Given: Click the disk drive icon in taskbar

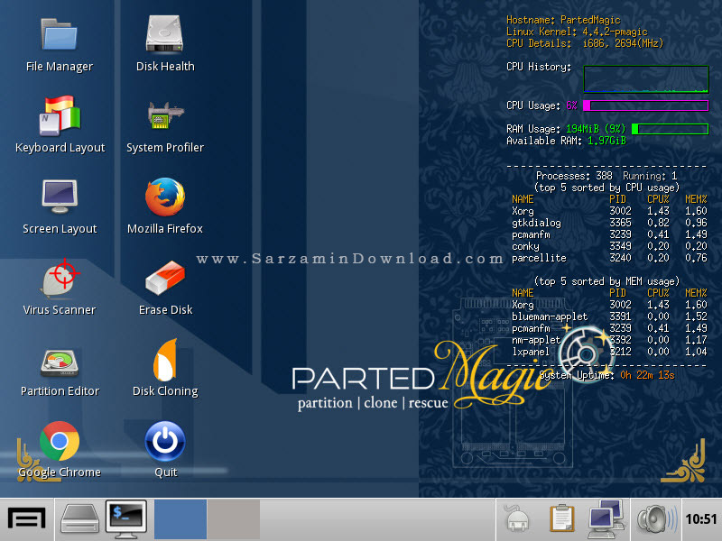Looking at the screenshot, I should point(80,519).
